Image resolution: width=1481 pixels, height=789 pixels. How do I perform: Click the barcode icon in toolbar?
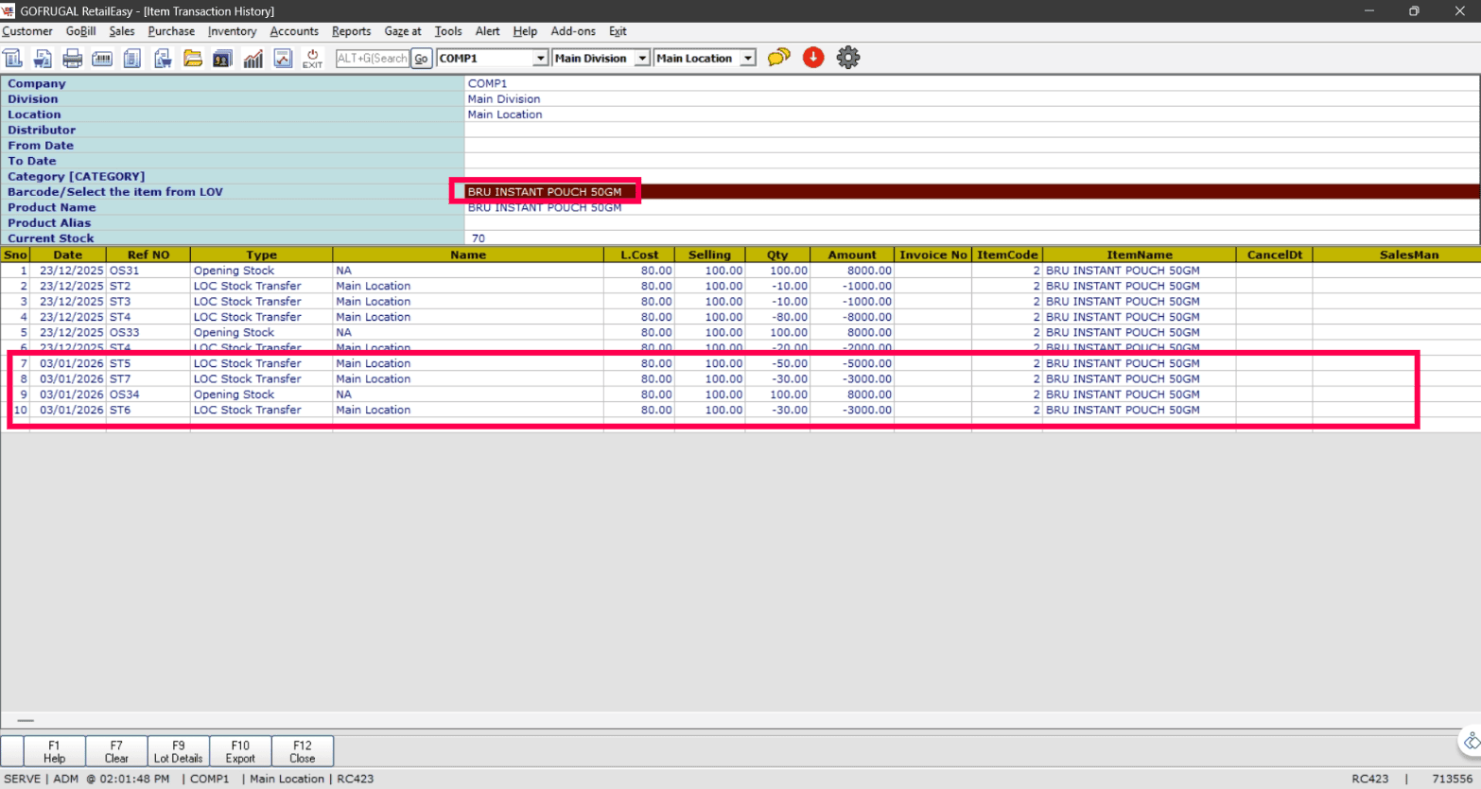tap(102, 59)
